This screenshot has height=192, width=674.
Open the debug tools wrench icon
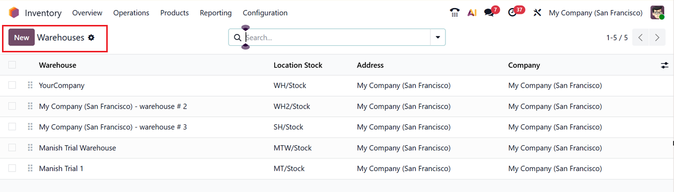537,13
